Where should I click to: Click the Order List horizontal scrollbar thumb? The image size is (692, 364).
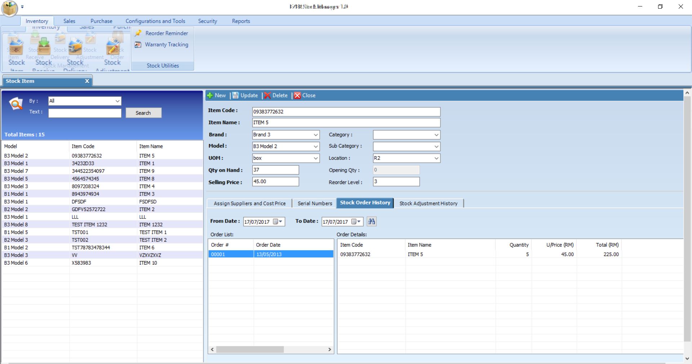tap(250, 350)
